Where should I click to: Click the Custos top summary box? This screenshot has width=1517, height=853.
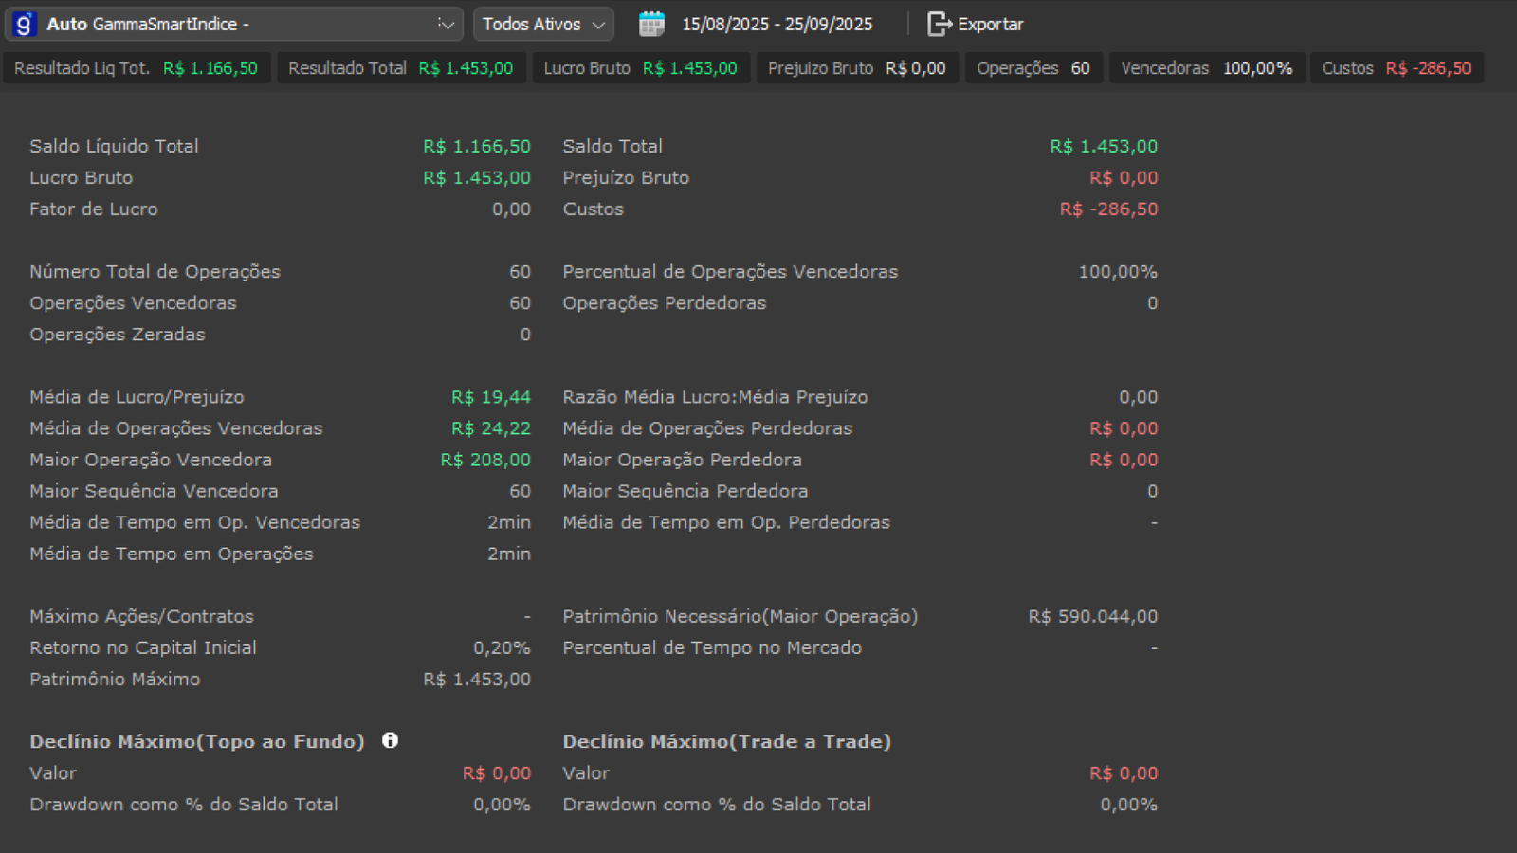1397,68
